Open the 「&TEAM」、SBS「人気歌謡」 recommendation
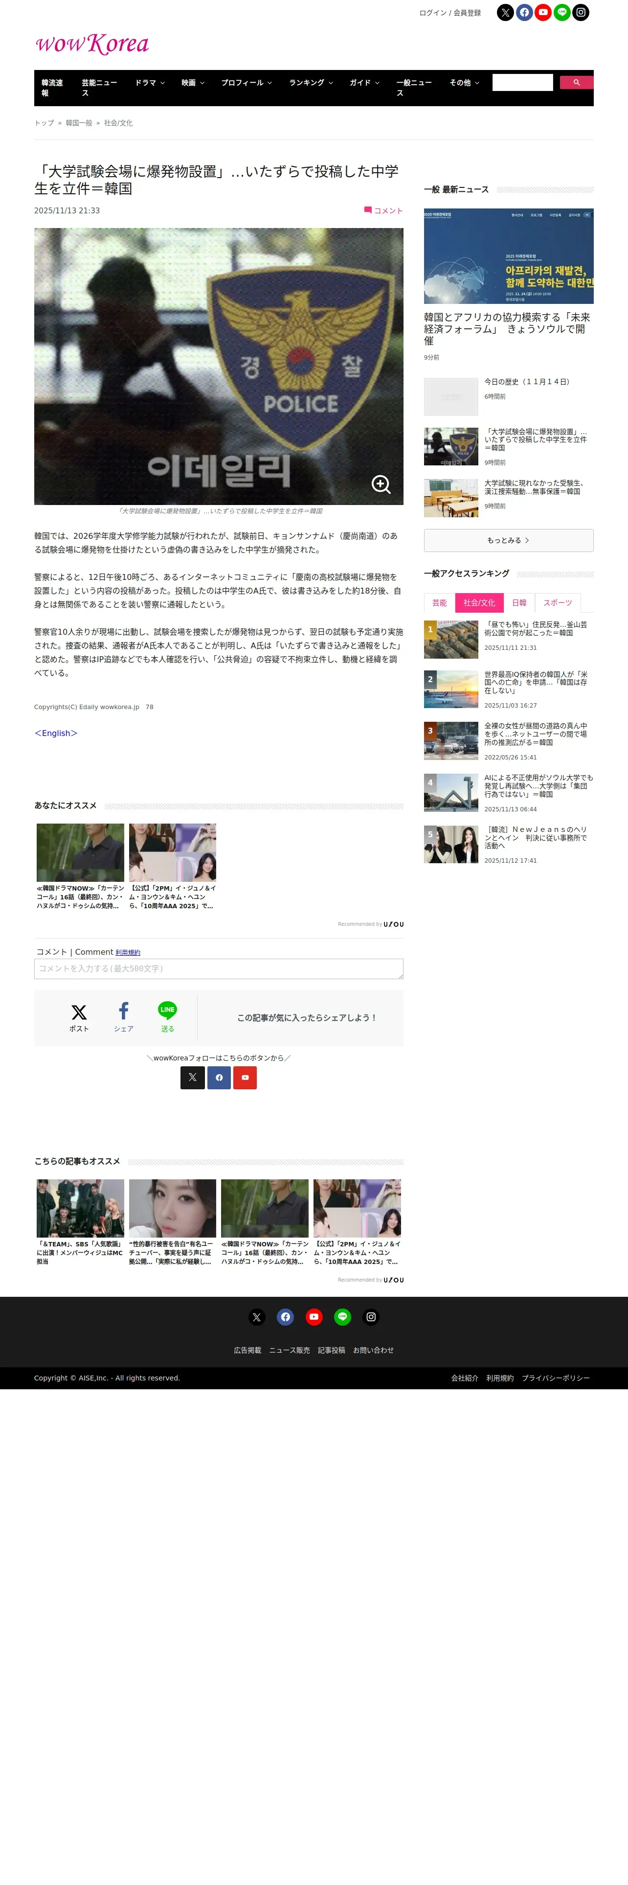Viewport: 628px width, 1885px height. pos(80,1222)
